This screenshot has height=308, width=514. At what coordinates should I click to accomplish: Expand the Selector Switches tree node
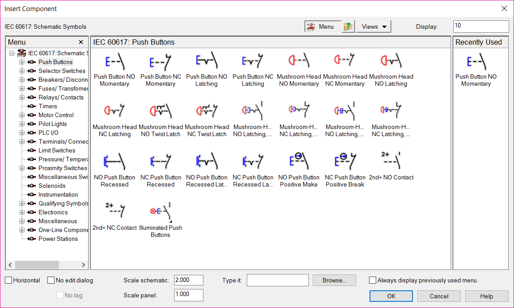(22, 71)
